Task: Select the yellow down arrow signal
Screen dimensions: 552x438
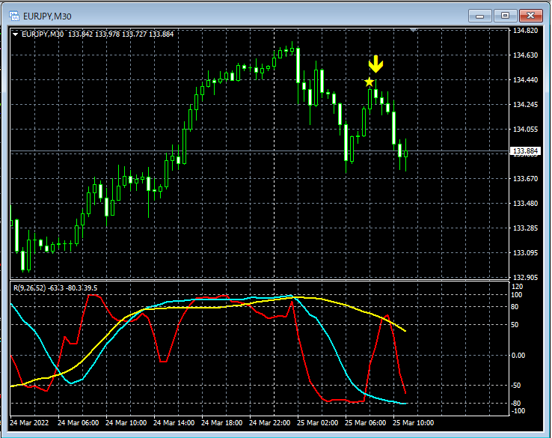Action: pos(375,64)
